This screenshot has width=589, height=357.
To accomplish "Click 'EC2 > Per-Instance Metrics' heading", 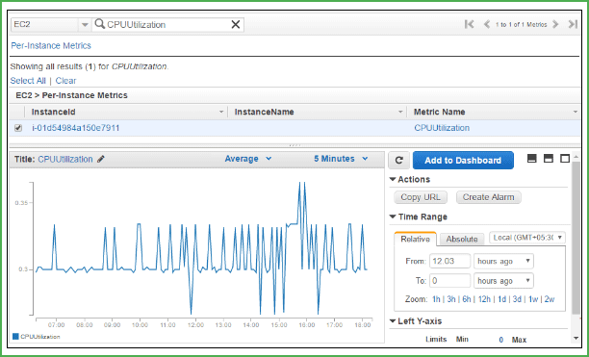I will pyautogui.click(x=71, y=95).
